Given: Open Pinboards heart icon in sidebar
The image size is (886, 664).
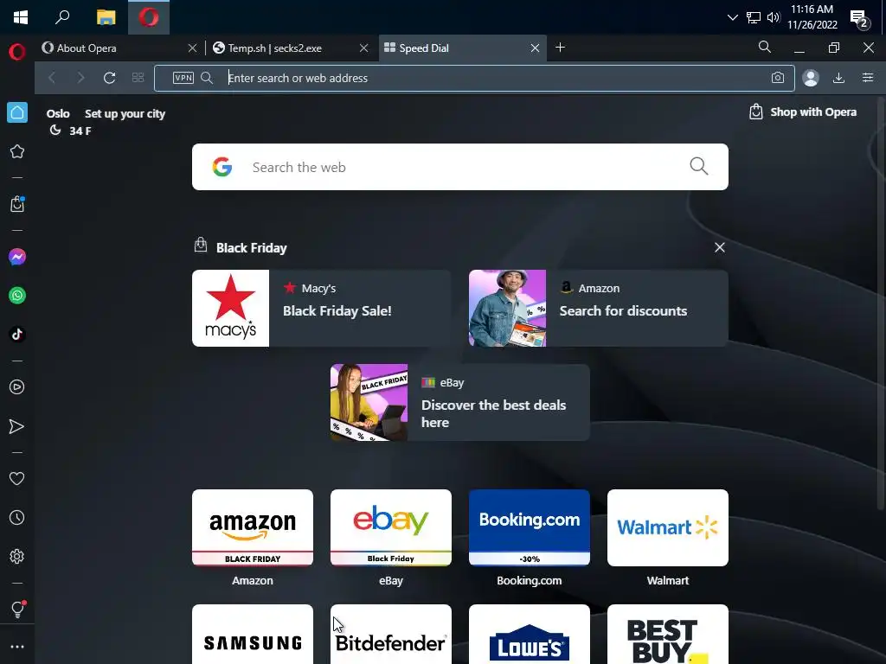Looking at the screenshot, I should point(17,479).
